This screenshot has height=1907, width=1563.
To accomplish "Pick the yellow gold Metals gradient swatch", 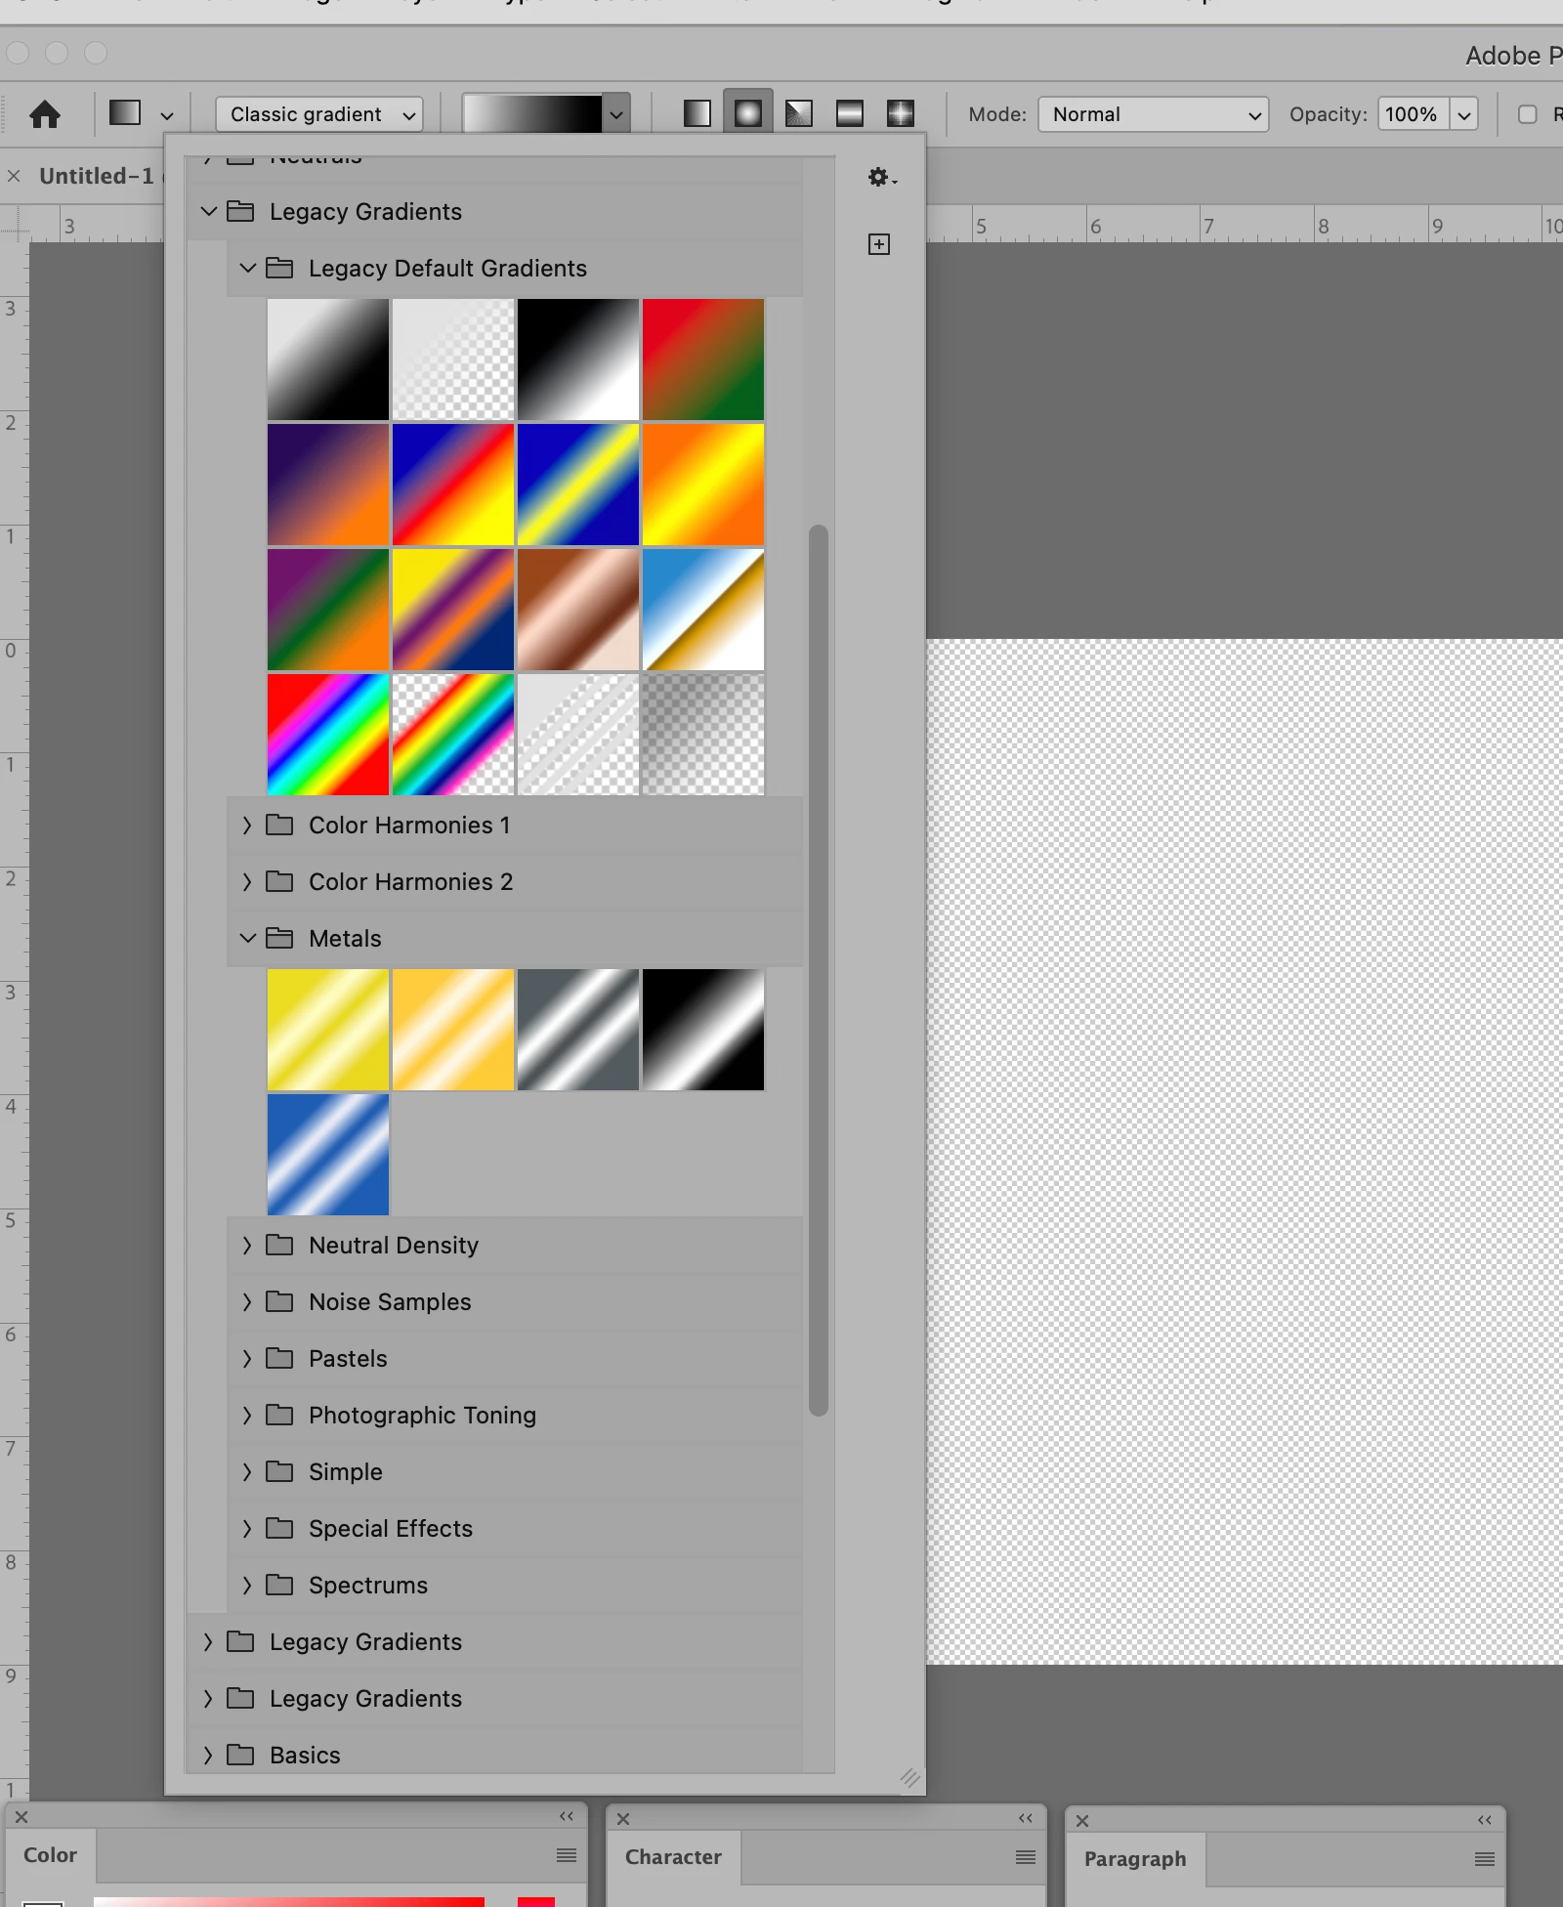I will click(x=328, y=1030).
